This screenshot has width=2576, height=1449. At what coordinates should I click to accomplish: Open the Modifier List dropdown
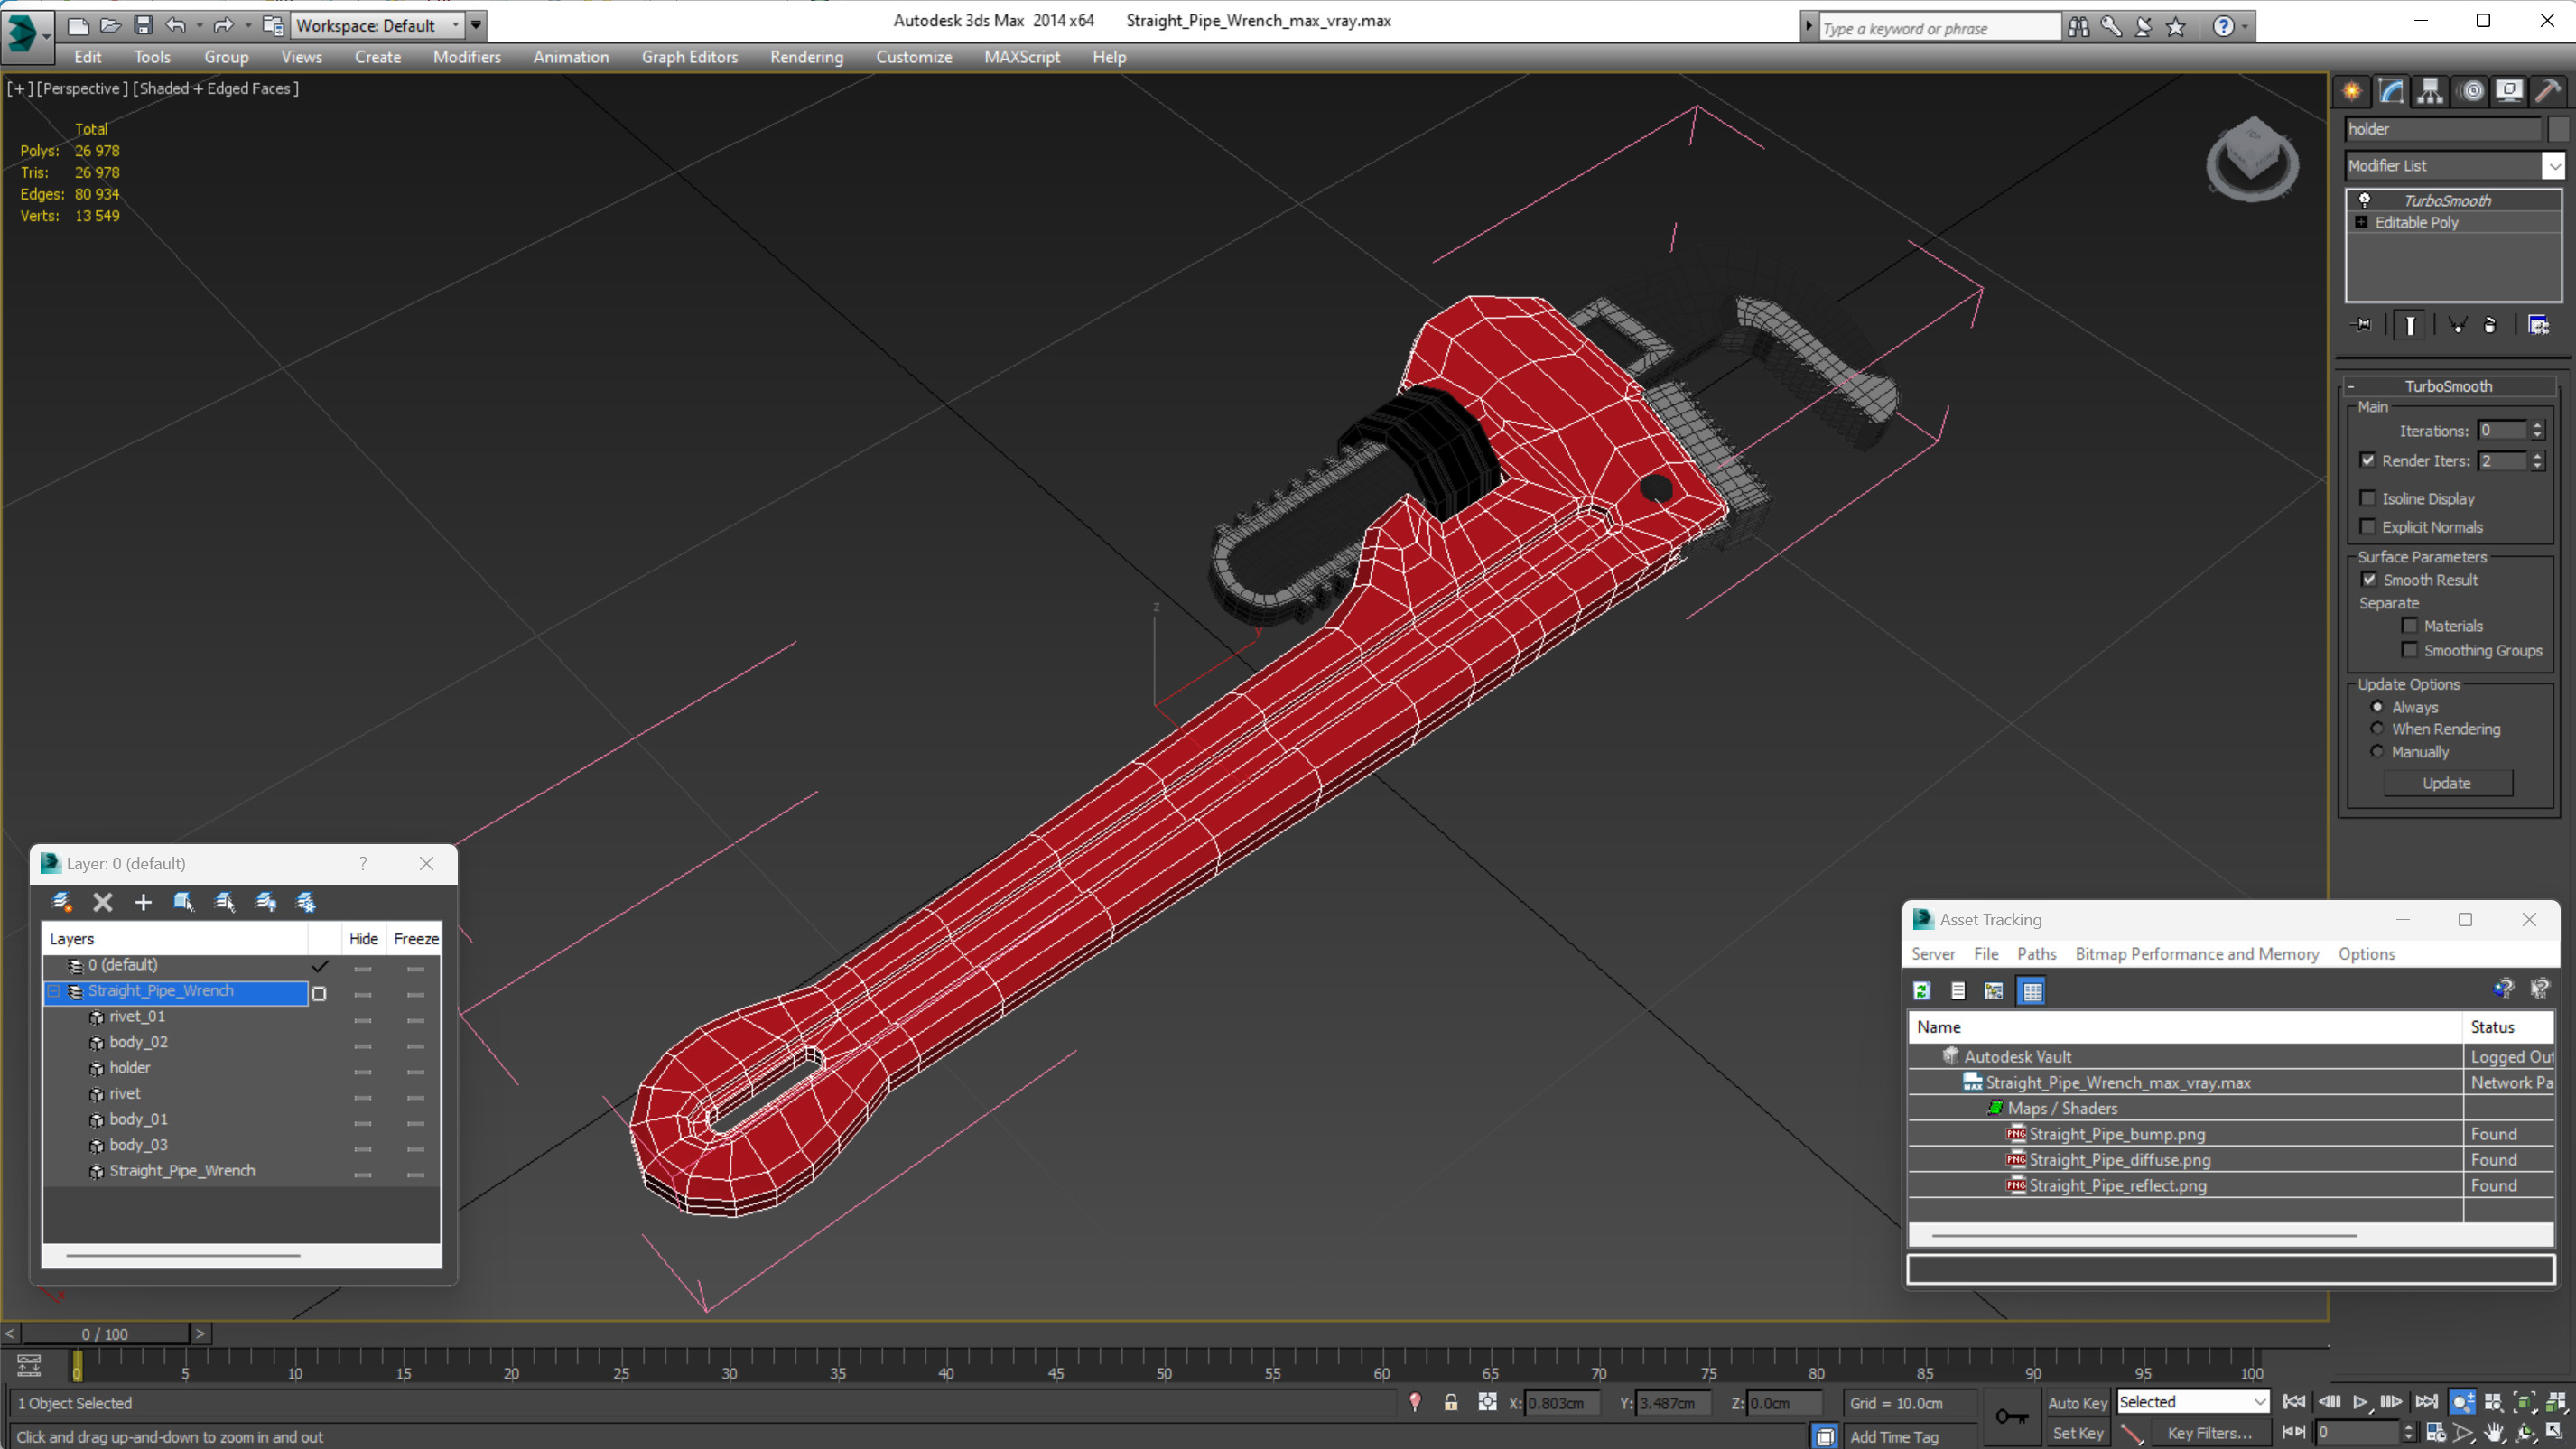pos(2554,166)
